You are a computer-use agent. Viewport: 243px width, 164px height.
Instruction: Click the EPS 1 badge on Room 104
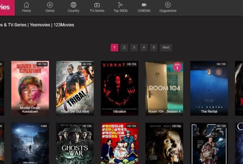pyautogui.click(x=177, y=67)
